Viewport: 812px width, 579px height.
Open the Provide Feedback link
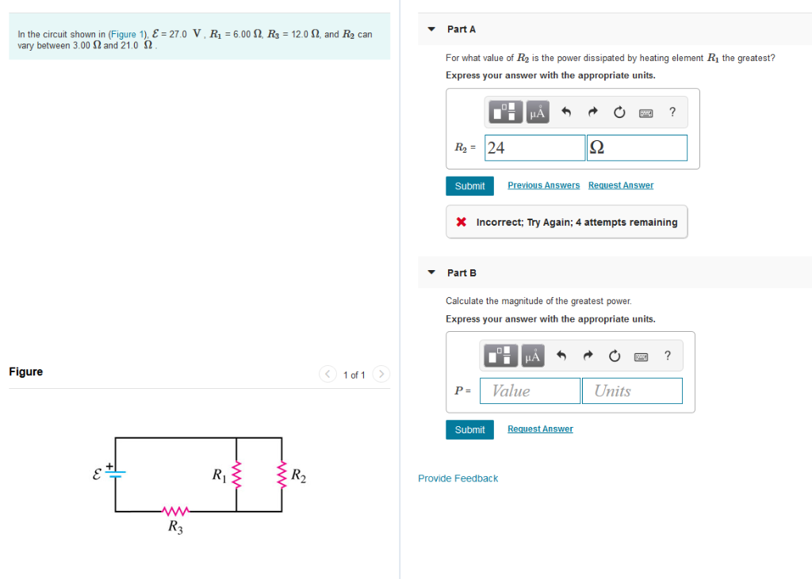pyautogui.click(x=458, y=478)
